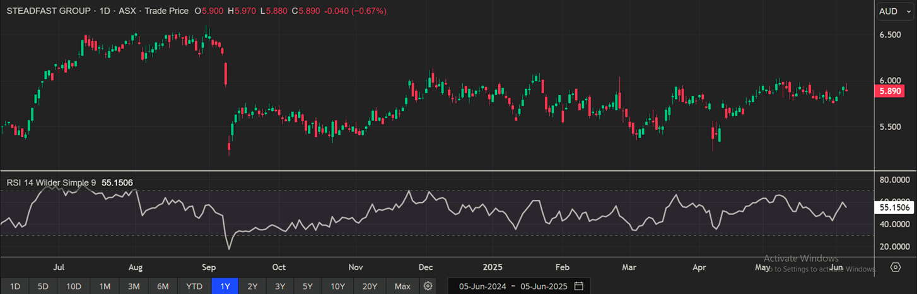Click the RSI 14 Wilder Simple 9 label

click(51, 182)
